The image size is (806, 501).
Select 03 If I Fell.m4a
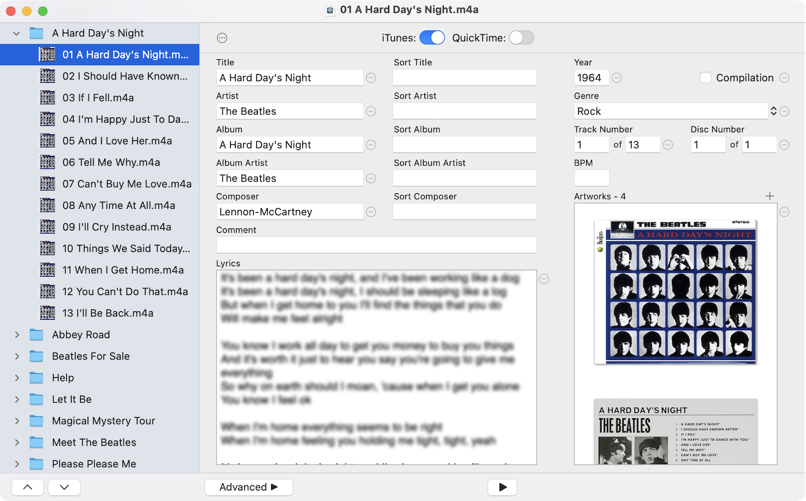[100, 98]
